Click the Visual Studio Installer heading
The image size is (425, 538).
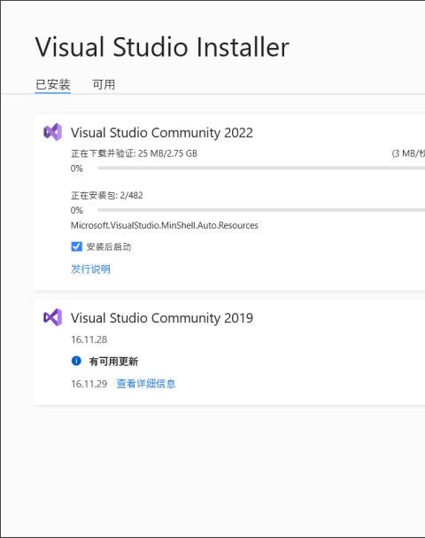(162, 47)
